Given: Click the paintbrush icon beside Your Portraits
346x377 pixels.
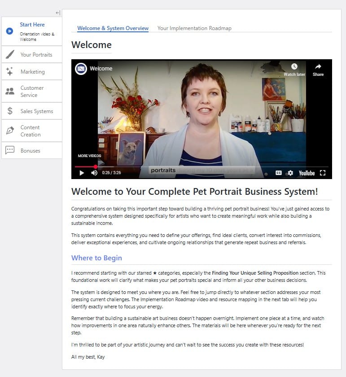Looking at the screenshot, I should coord(10,54).
